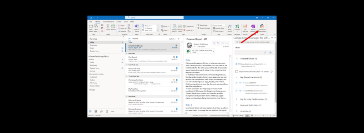The width and height of the screenshot is (364, 133).
Task: Click the info icon beside Separate Attachments
Action: 272,72
